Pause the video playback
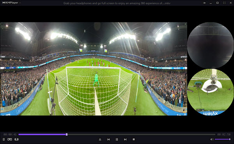 117,139
